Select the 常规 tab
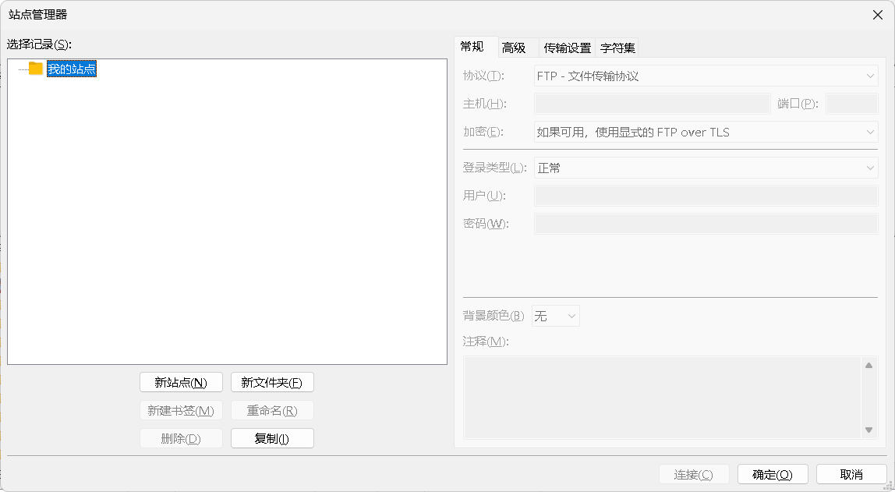 (472, 47)
